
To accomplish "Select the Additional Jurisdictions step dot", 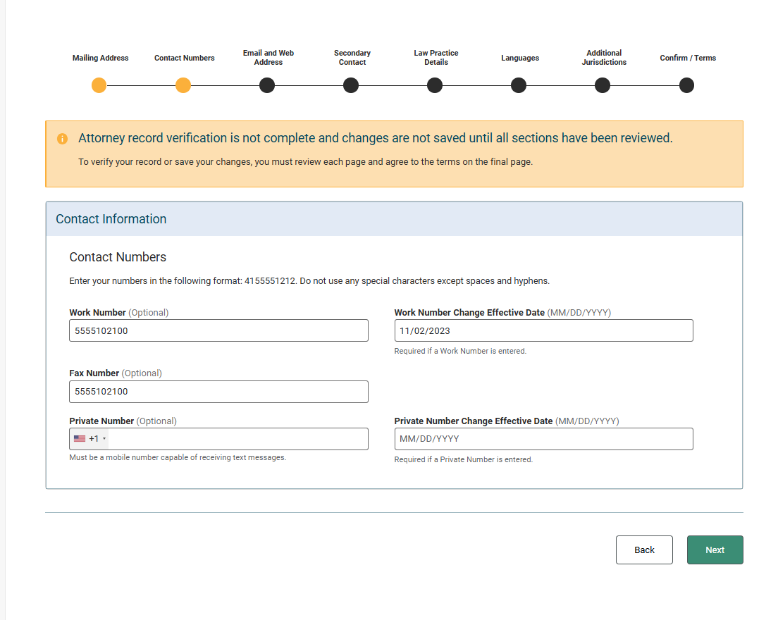I will pos(603,85).
